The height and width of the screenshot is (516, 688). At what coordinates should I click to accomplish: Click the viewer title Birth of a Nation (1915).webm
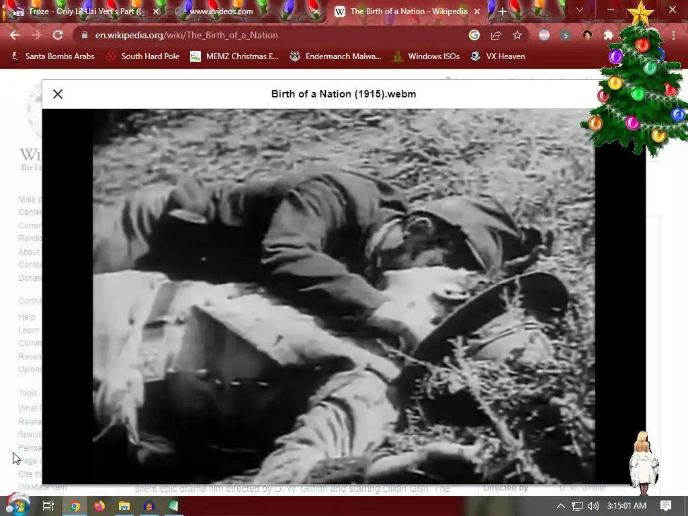pos(343,94)
